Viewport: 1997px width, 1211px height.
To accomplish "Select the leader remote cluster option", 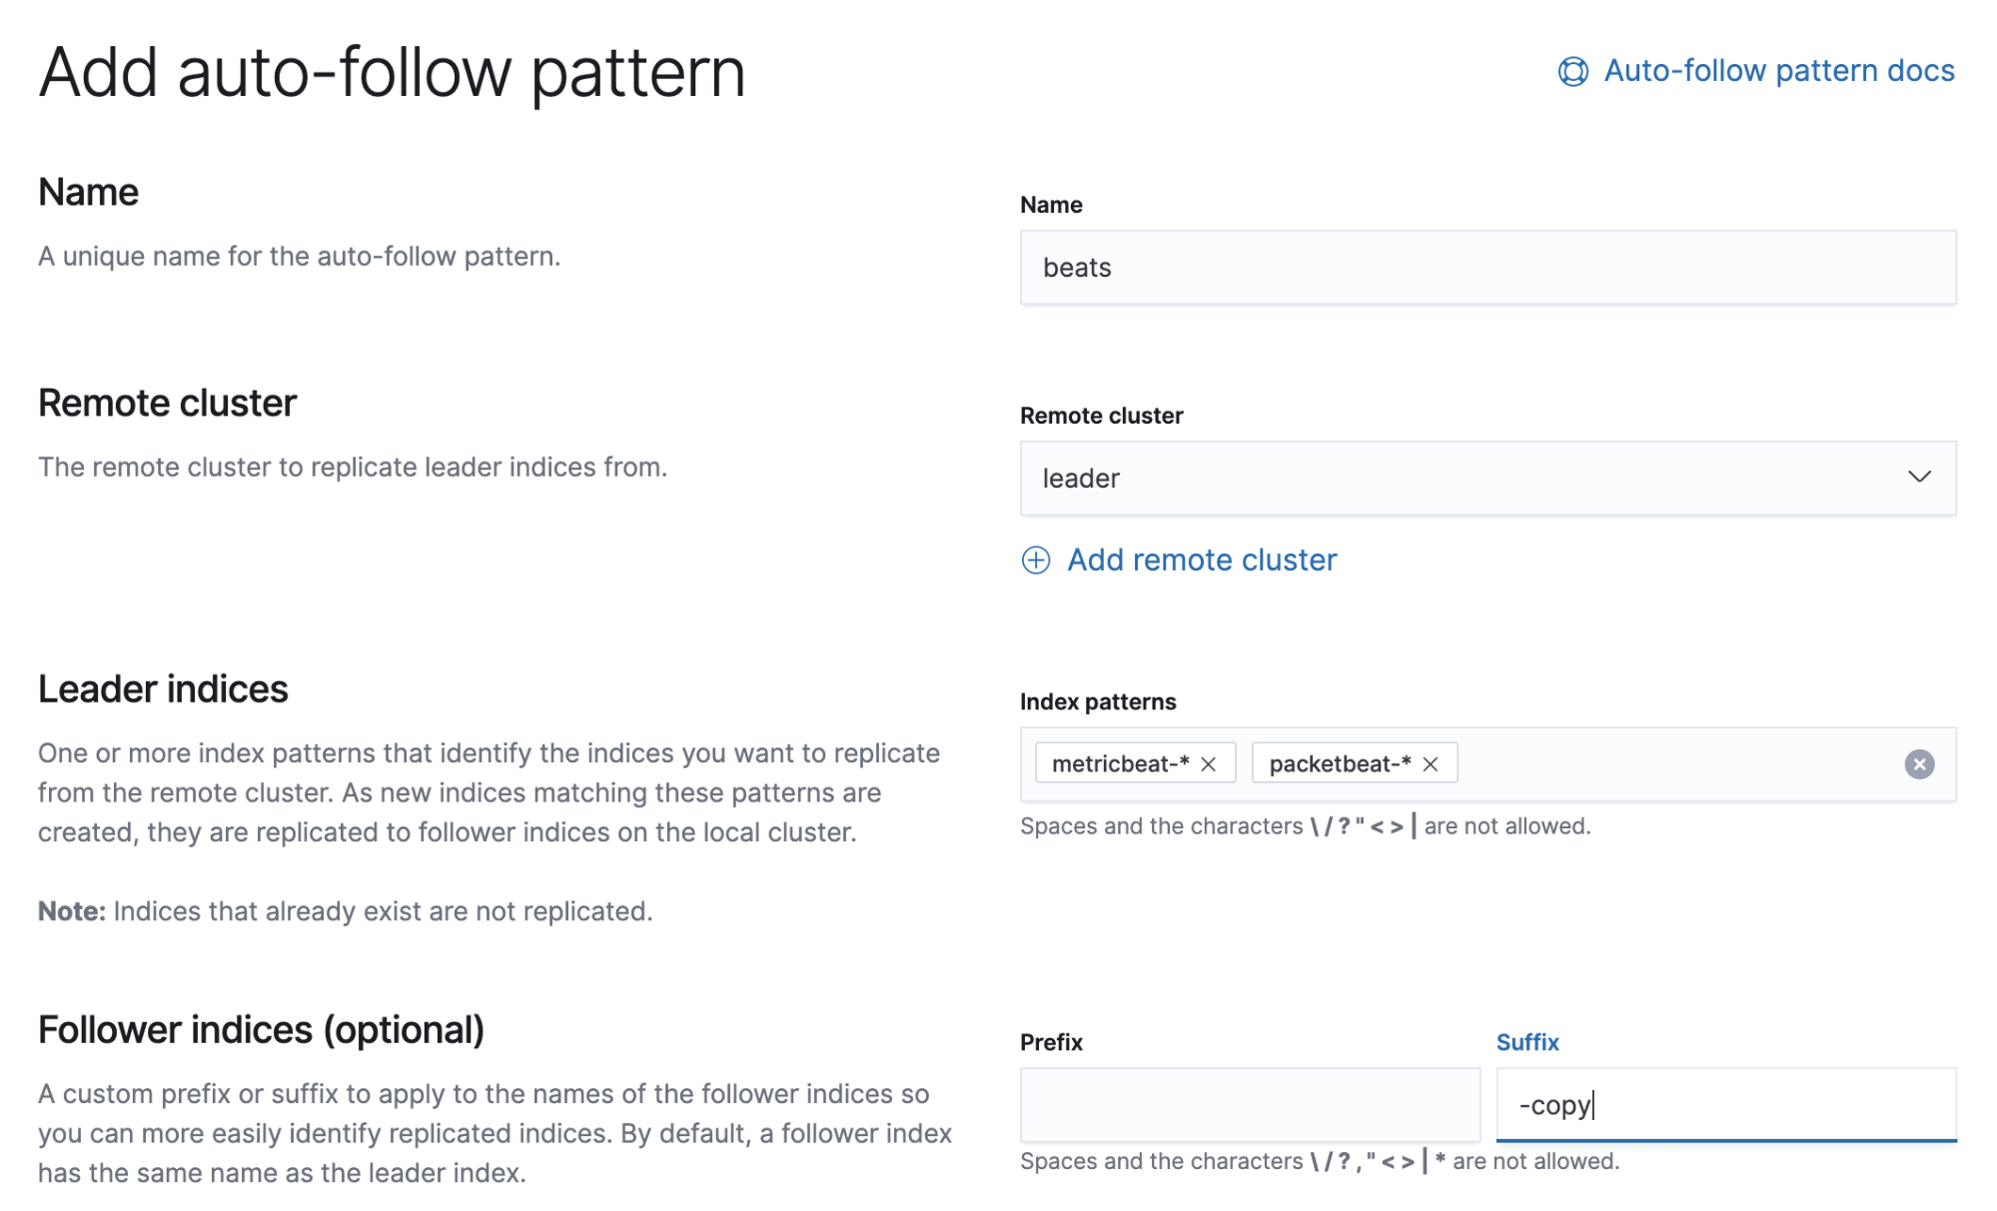I will 1488,478.
